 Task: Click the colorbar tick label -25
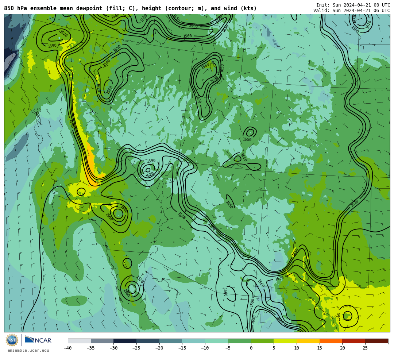(136, 348)
